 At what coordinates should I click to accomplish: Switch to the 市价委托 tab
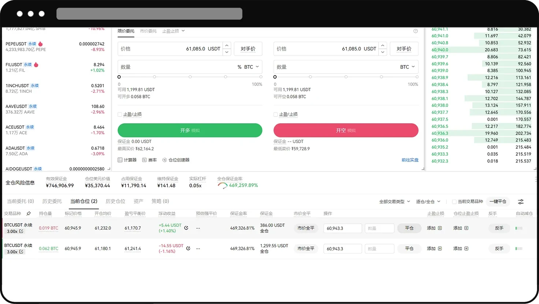(x=148, y=31)
